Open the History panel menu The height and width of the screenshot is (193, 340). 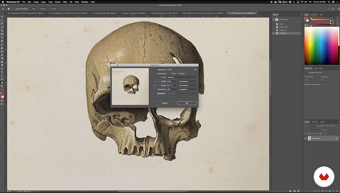point(301,15)
